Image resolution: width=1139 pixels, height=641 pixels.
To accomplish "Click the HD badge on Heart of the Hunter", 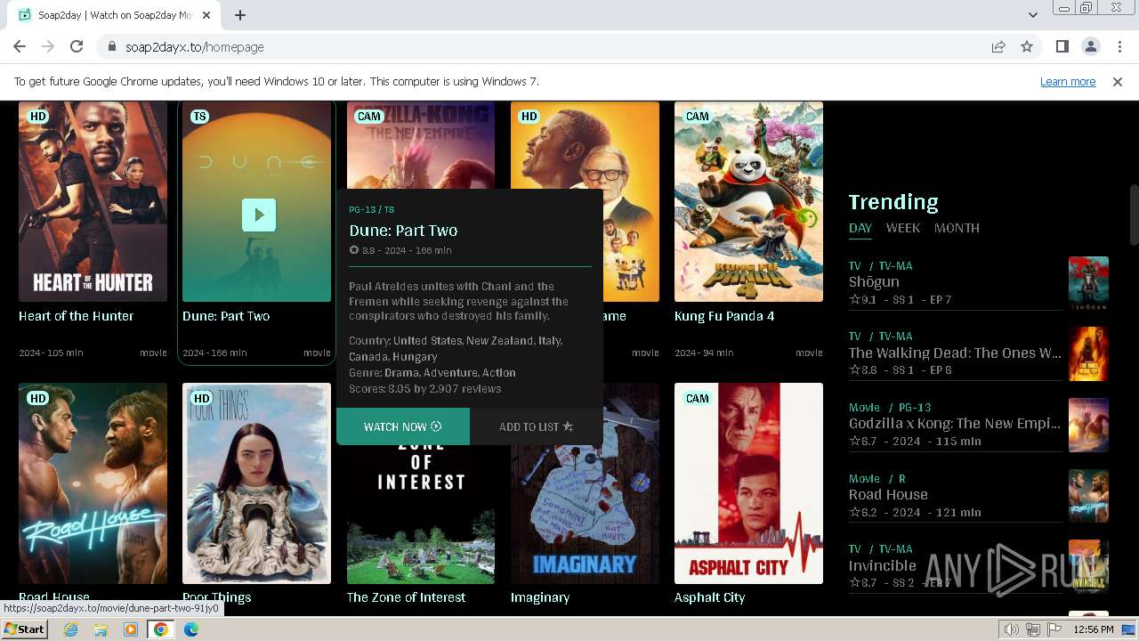I will coord(37,117).
